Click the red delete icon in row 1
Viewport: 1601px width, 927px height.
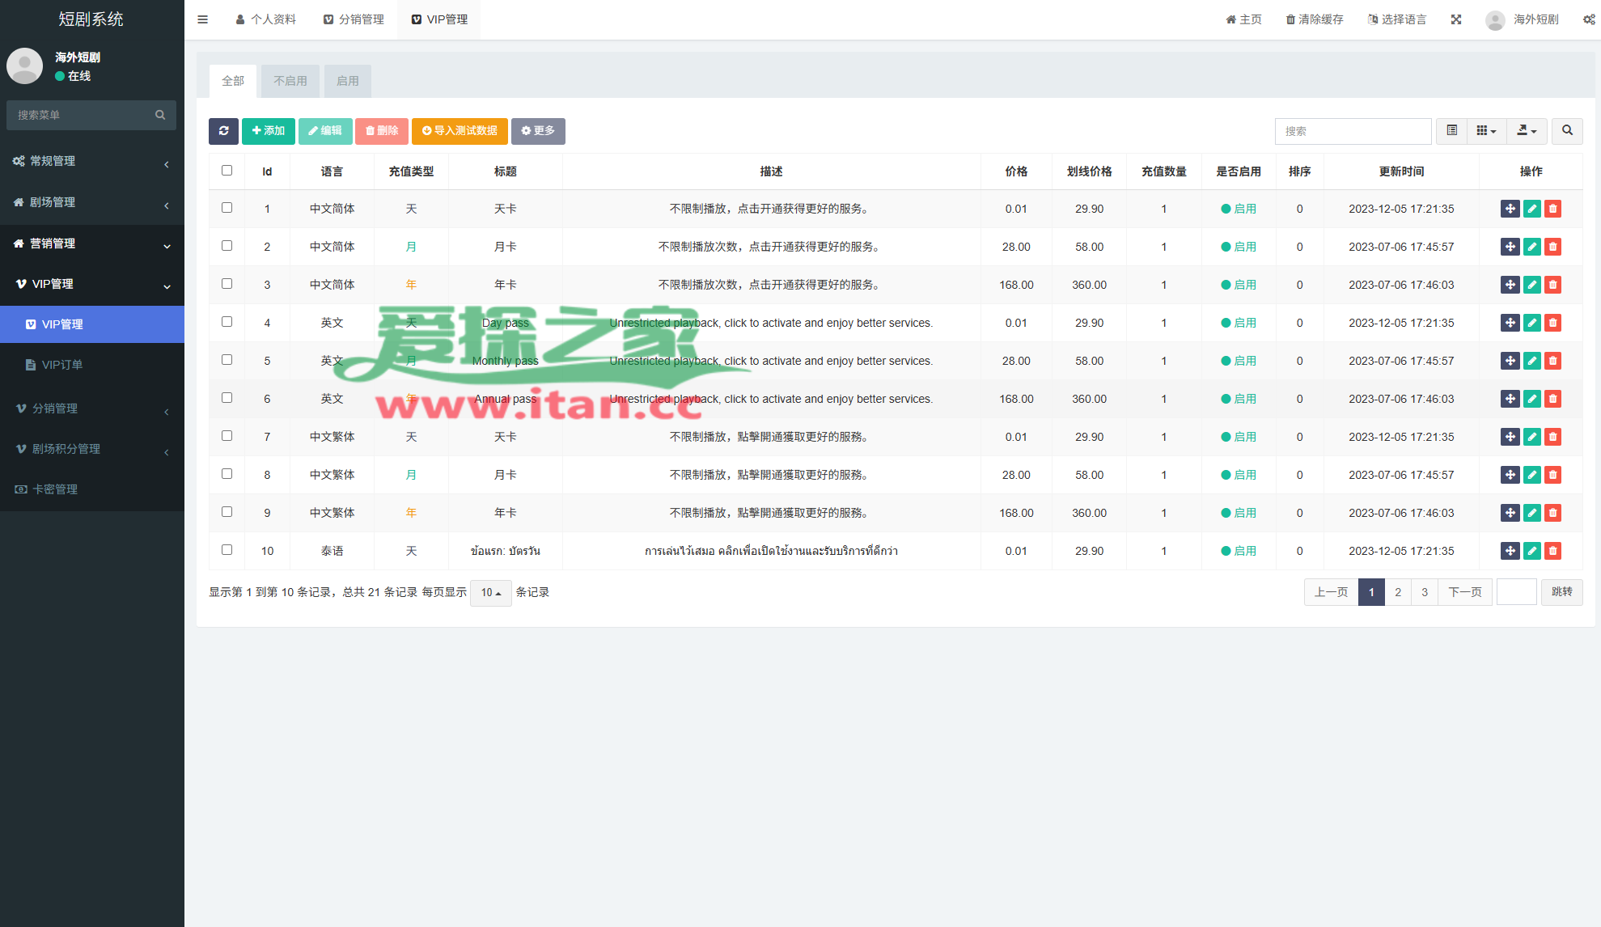tap(1552, 209)
